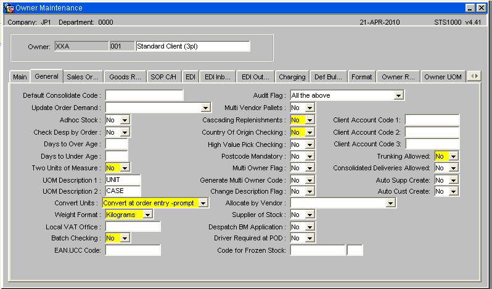Open the Owner R... tab
492x289 pixels.
398,77
